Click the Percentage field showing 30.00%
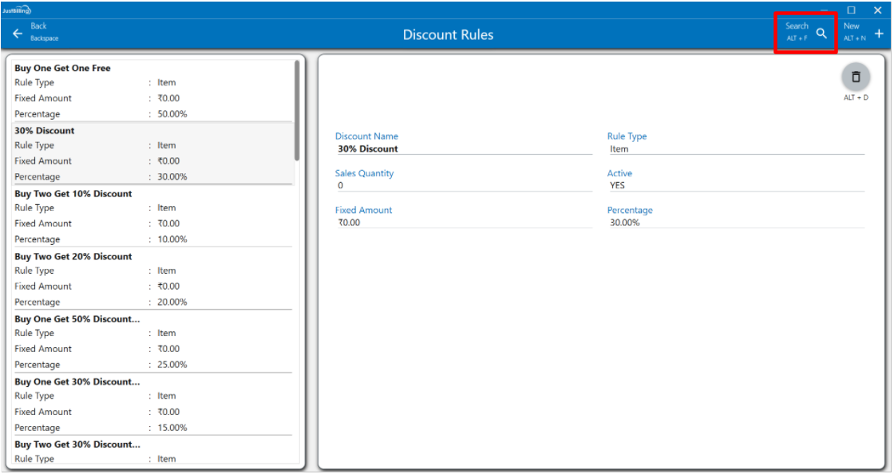 pyautogui.click(x=734, y=223)
